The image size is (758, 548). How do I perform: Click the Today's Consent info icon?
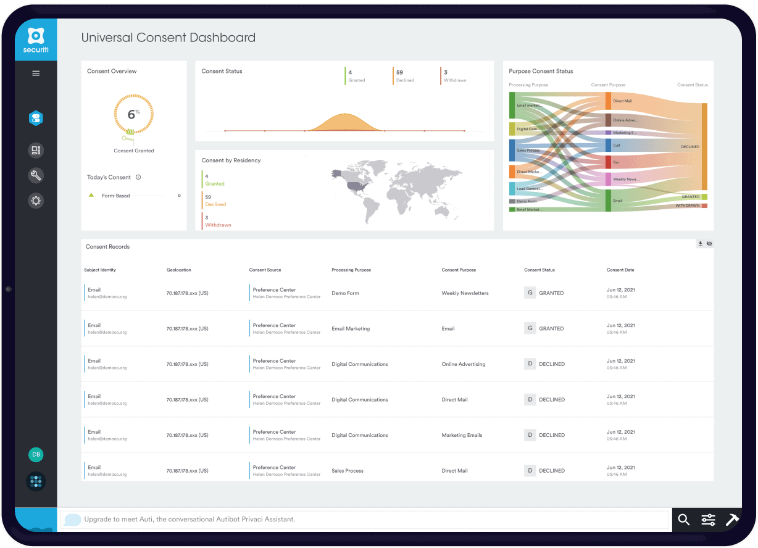pyautogui.click(x=138, y=177)
